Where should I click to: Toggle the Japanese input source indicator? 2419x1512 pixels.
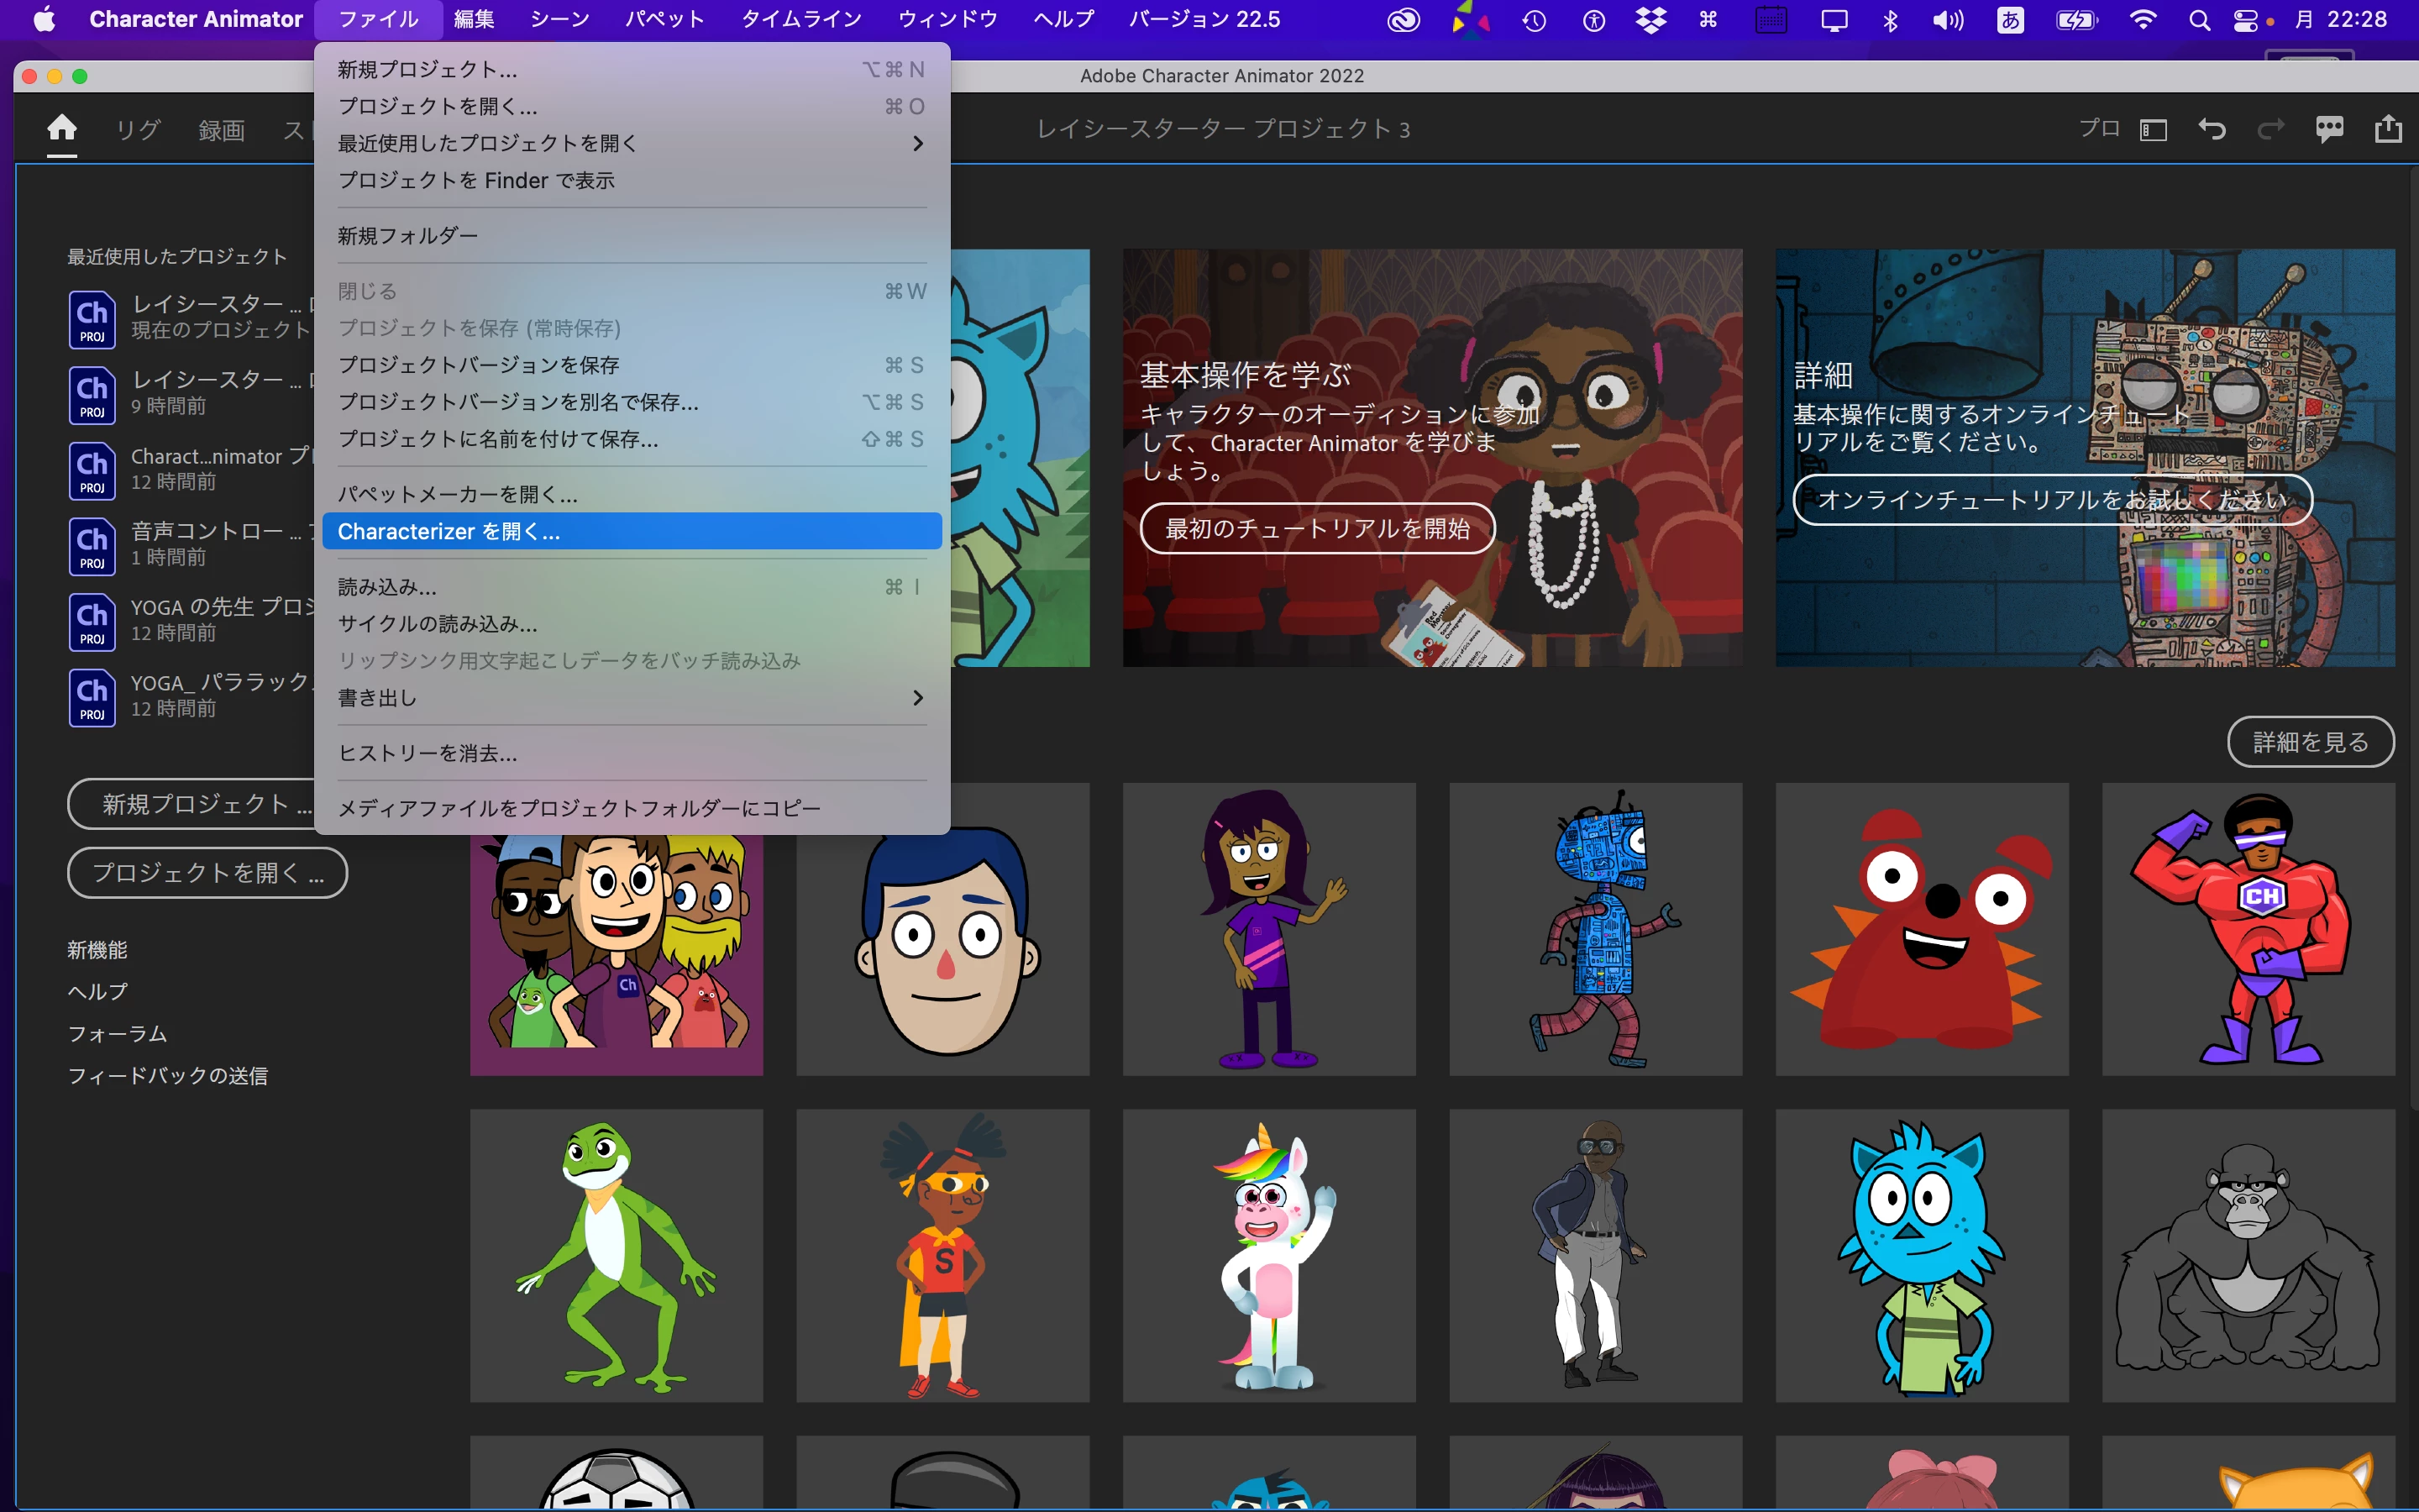pos(2010,20)
